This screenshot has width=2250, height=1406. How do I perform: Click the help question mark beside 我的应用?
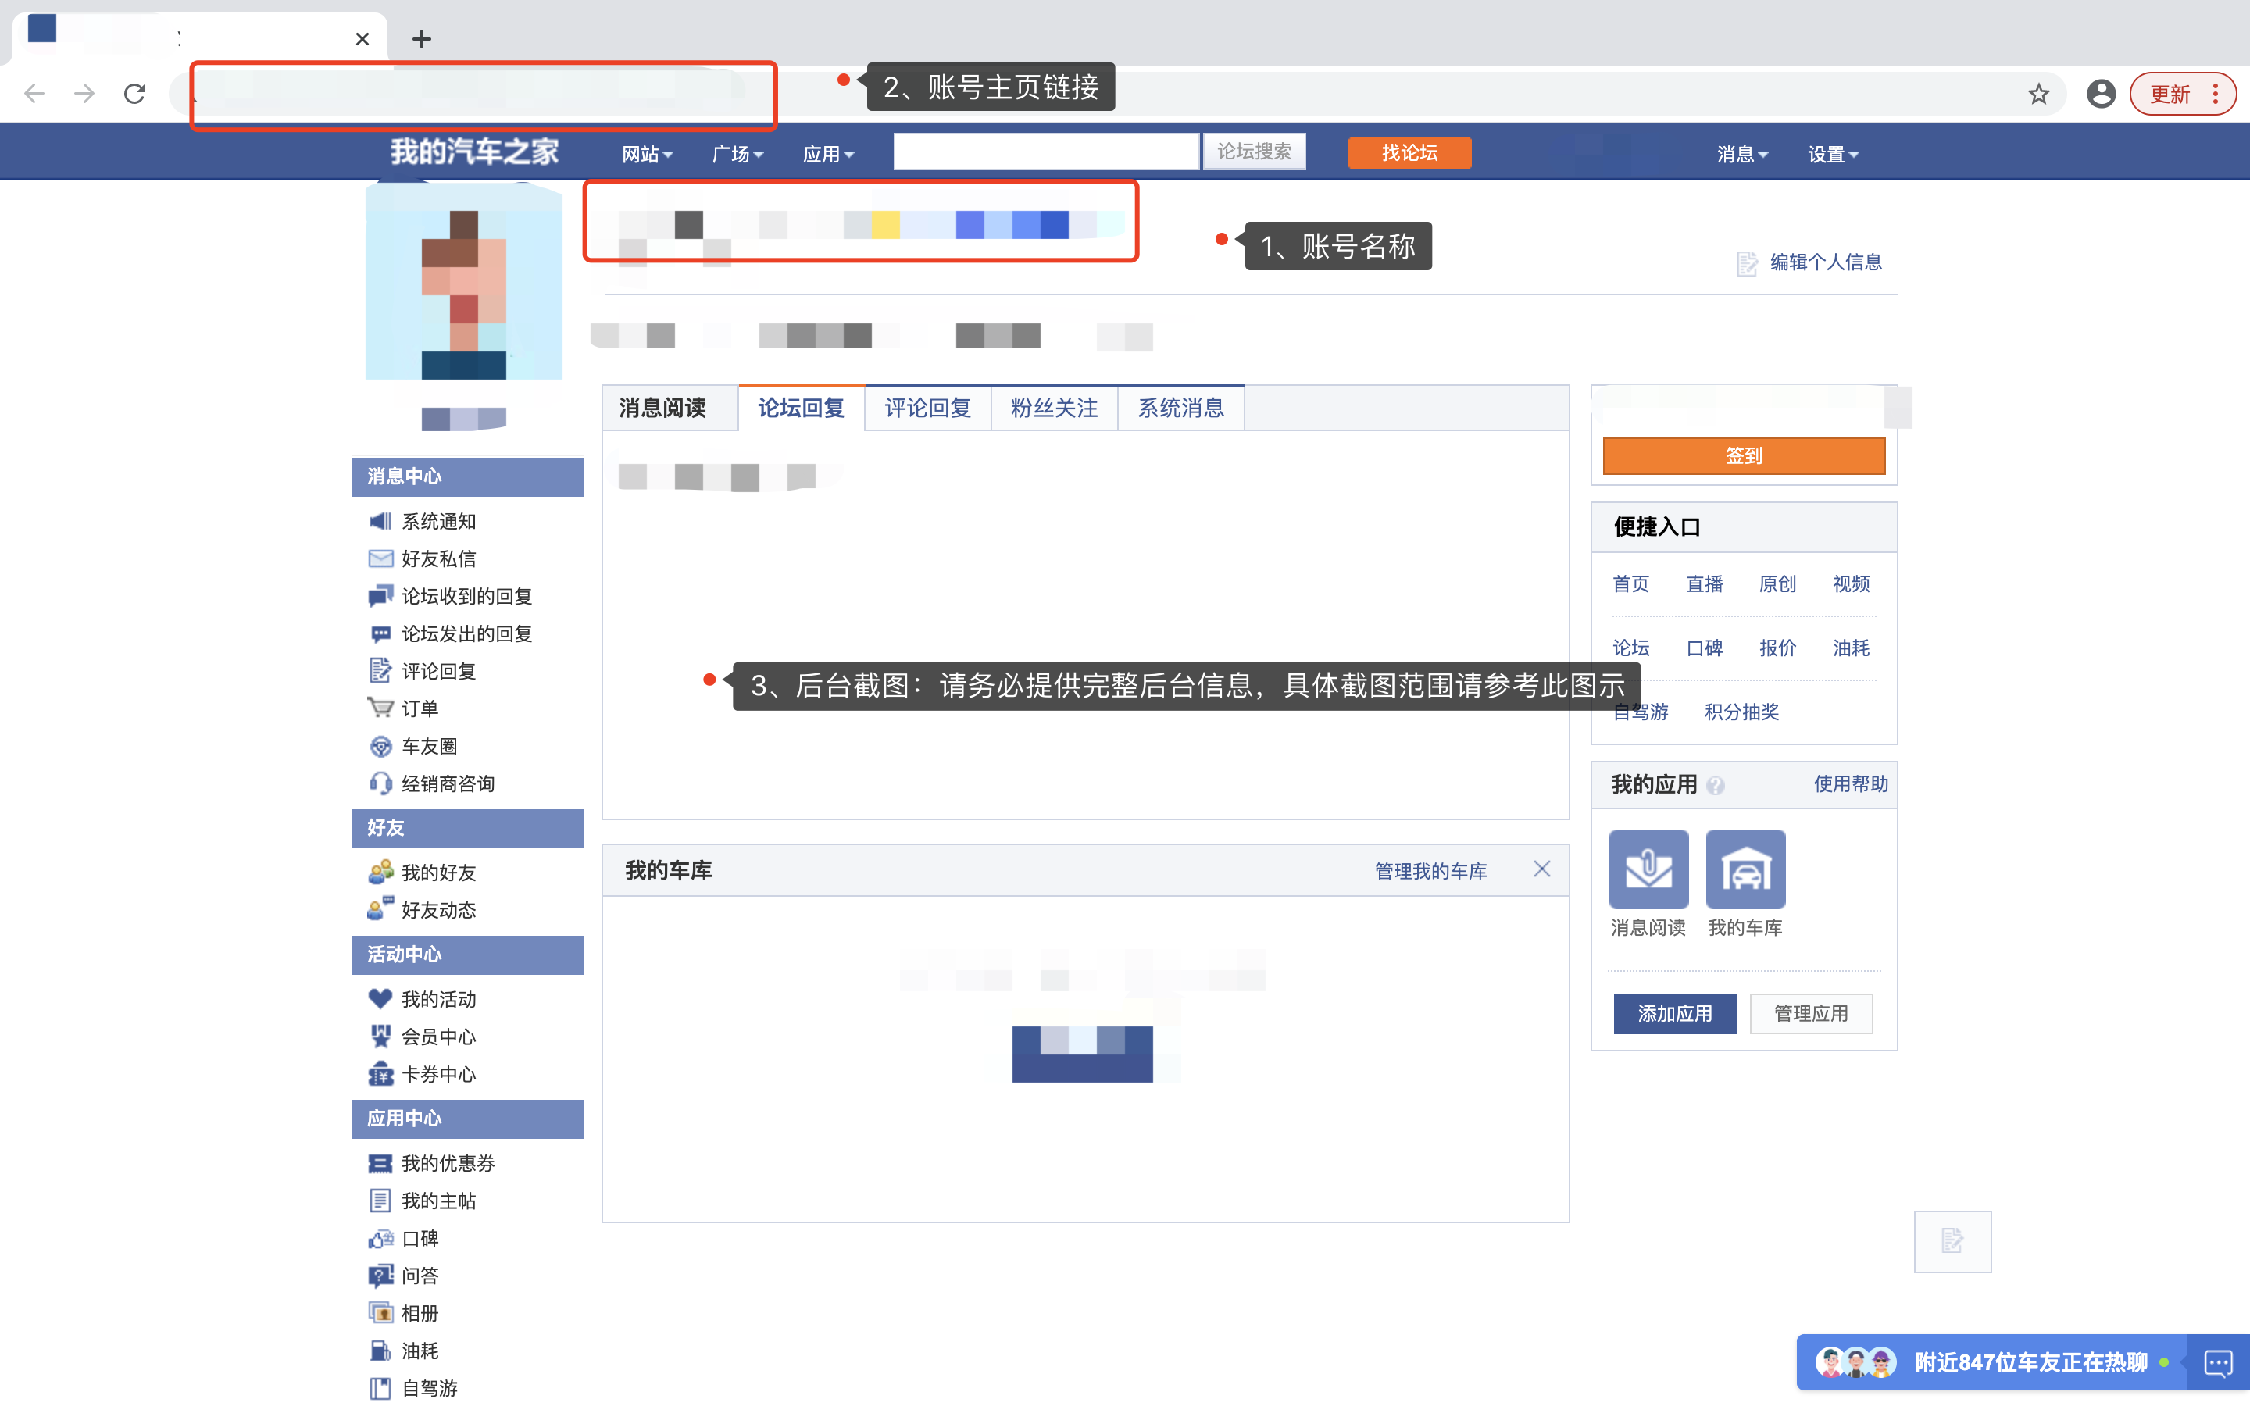[x=1716, y=786]
